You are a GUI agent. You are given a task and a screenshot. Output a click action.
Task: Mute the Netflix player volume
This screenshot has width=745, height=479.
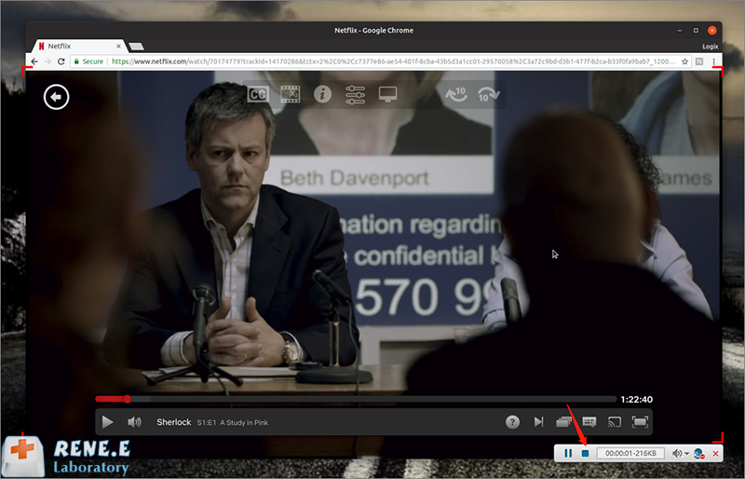134,422
